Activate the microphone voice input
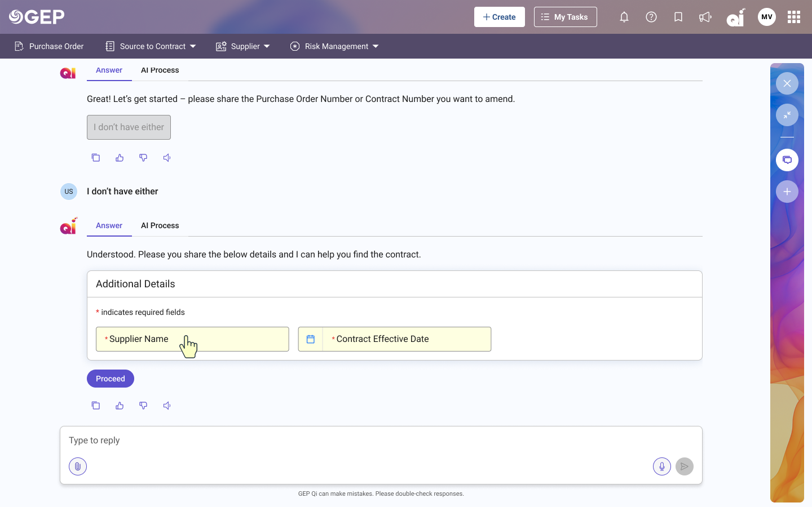This screenshot has height=507, width=812. click(x=662, y=466)
